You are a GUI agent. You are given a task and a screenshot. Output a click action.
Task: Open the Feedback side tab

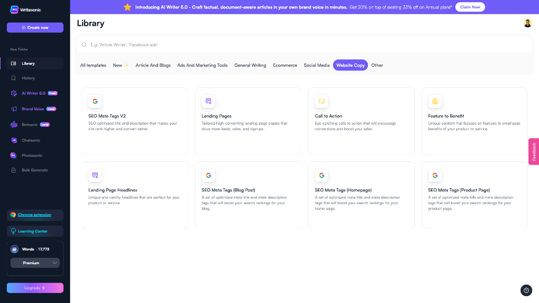tap(534, 151)
